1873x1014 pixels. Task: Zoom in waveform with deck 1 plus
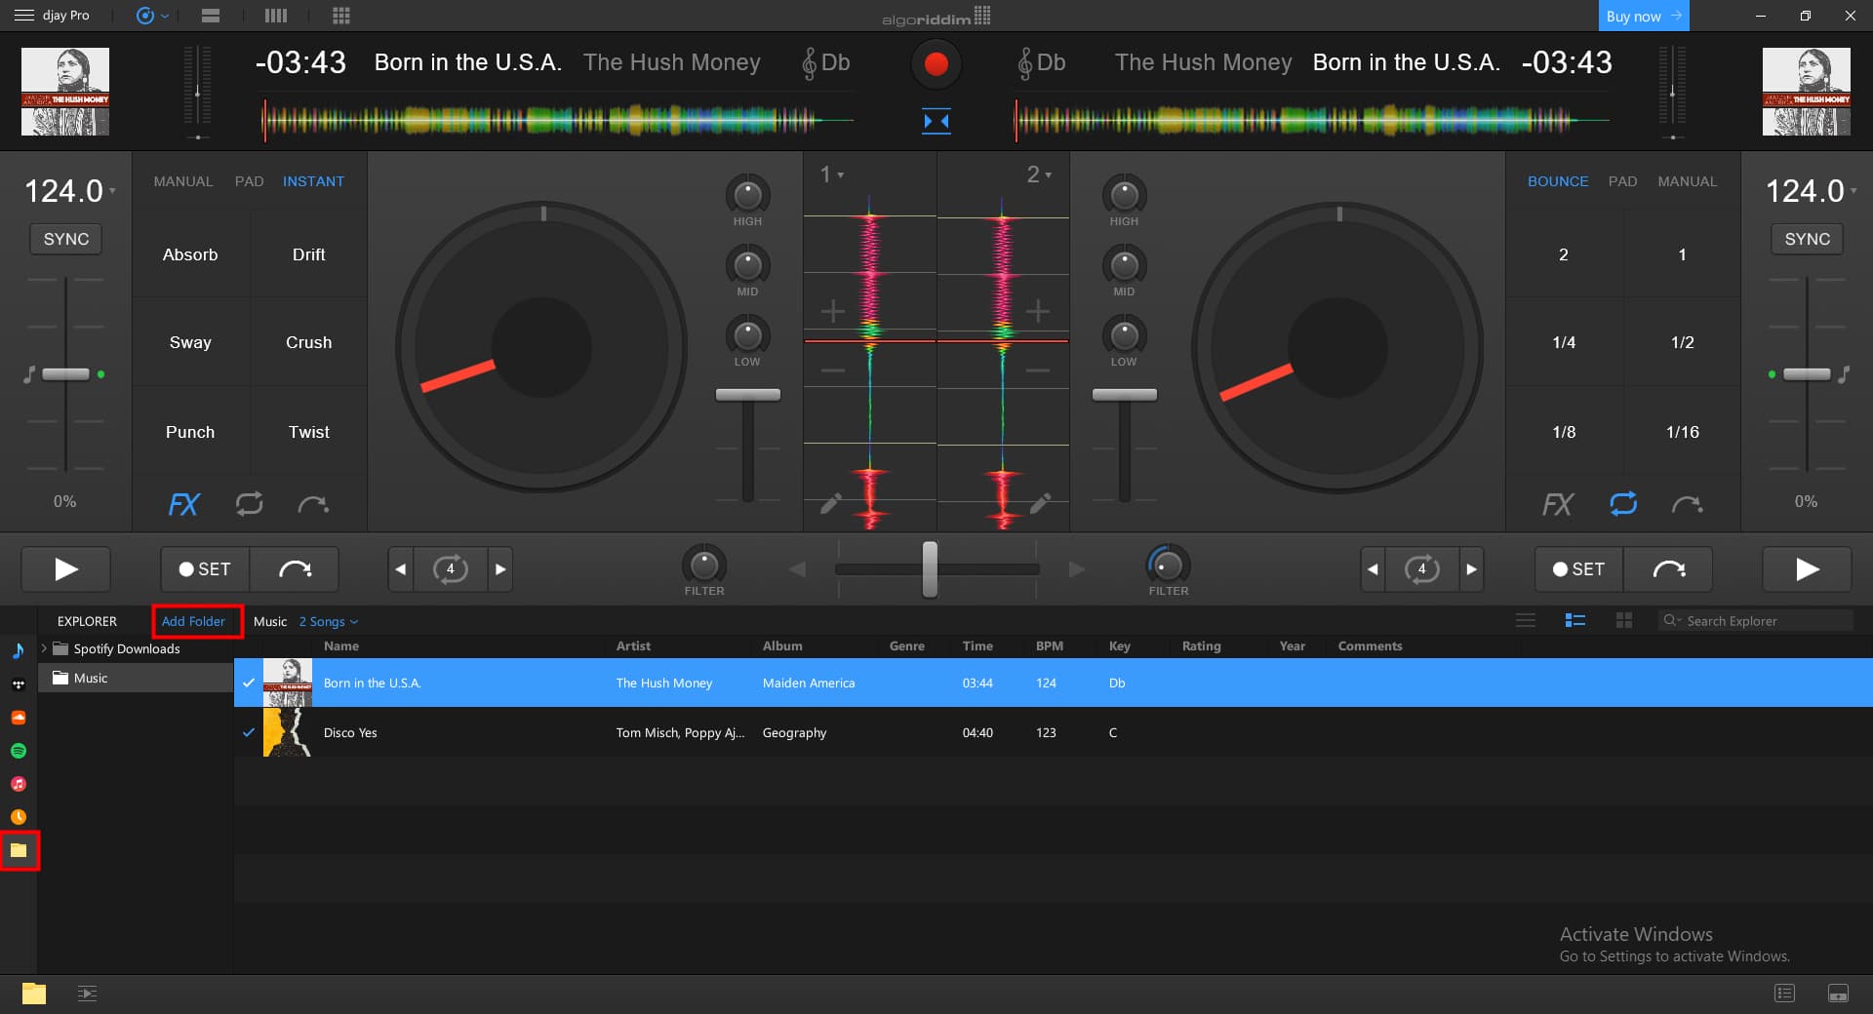[x=832, y=312]
